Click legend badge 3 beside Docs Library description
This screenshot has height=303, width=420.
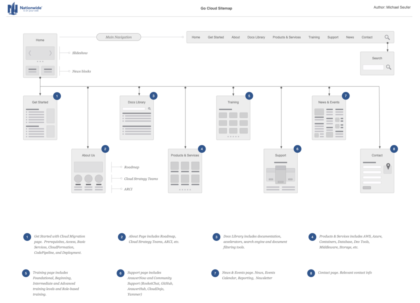click(217, 237)
